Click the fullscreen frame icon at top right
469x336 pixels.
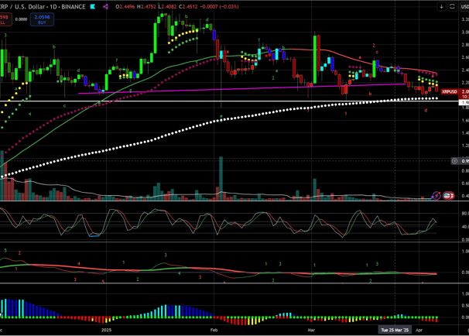[452, 6]
